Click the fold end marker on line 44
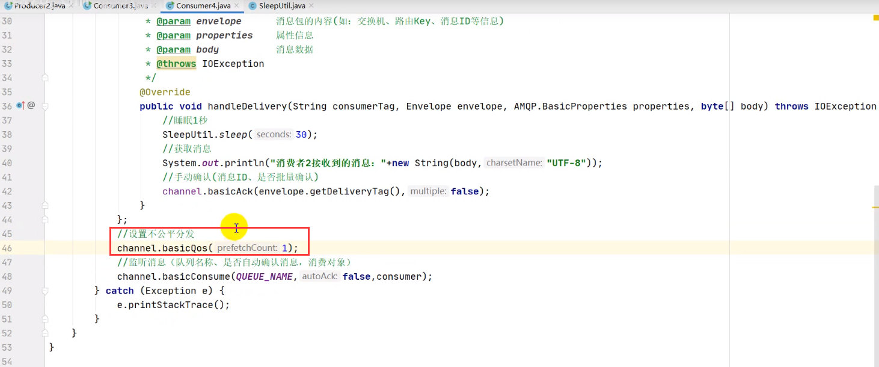The image size is (879, 367). pos(45,220)
